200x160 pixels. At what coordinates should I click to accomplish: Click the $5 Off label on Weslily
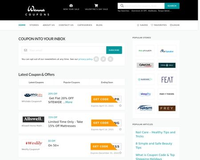pos(52,141)
